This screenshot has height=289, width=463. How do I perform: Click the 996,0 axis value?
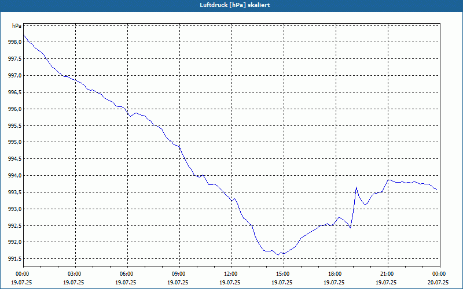[16, 109]
